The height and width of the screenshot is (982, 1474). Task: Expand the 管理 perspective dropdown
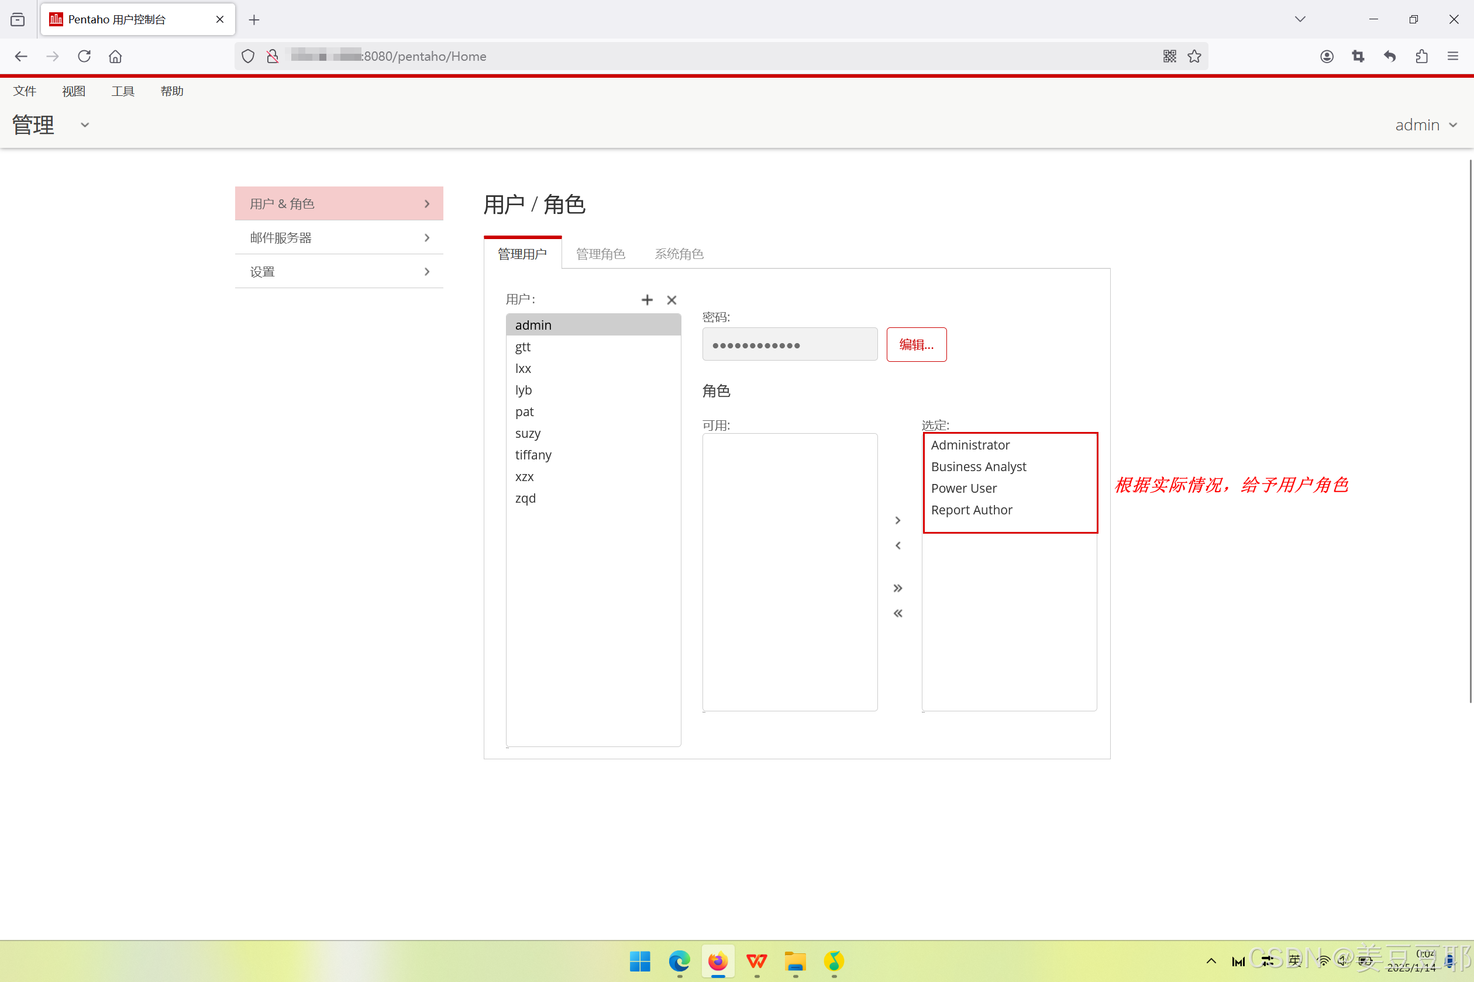click(85, 125)
